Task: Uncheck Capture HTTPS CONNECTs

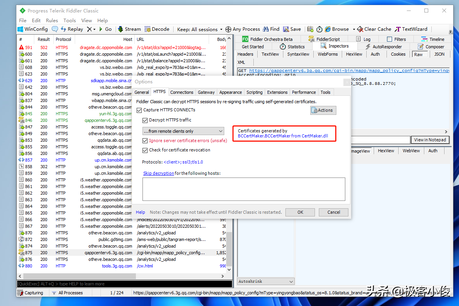Action: click(x=139, y=110)
